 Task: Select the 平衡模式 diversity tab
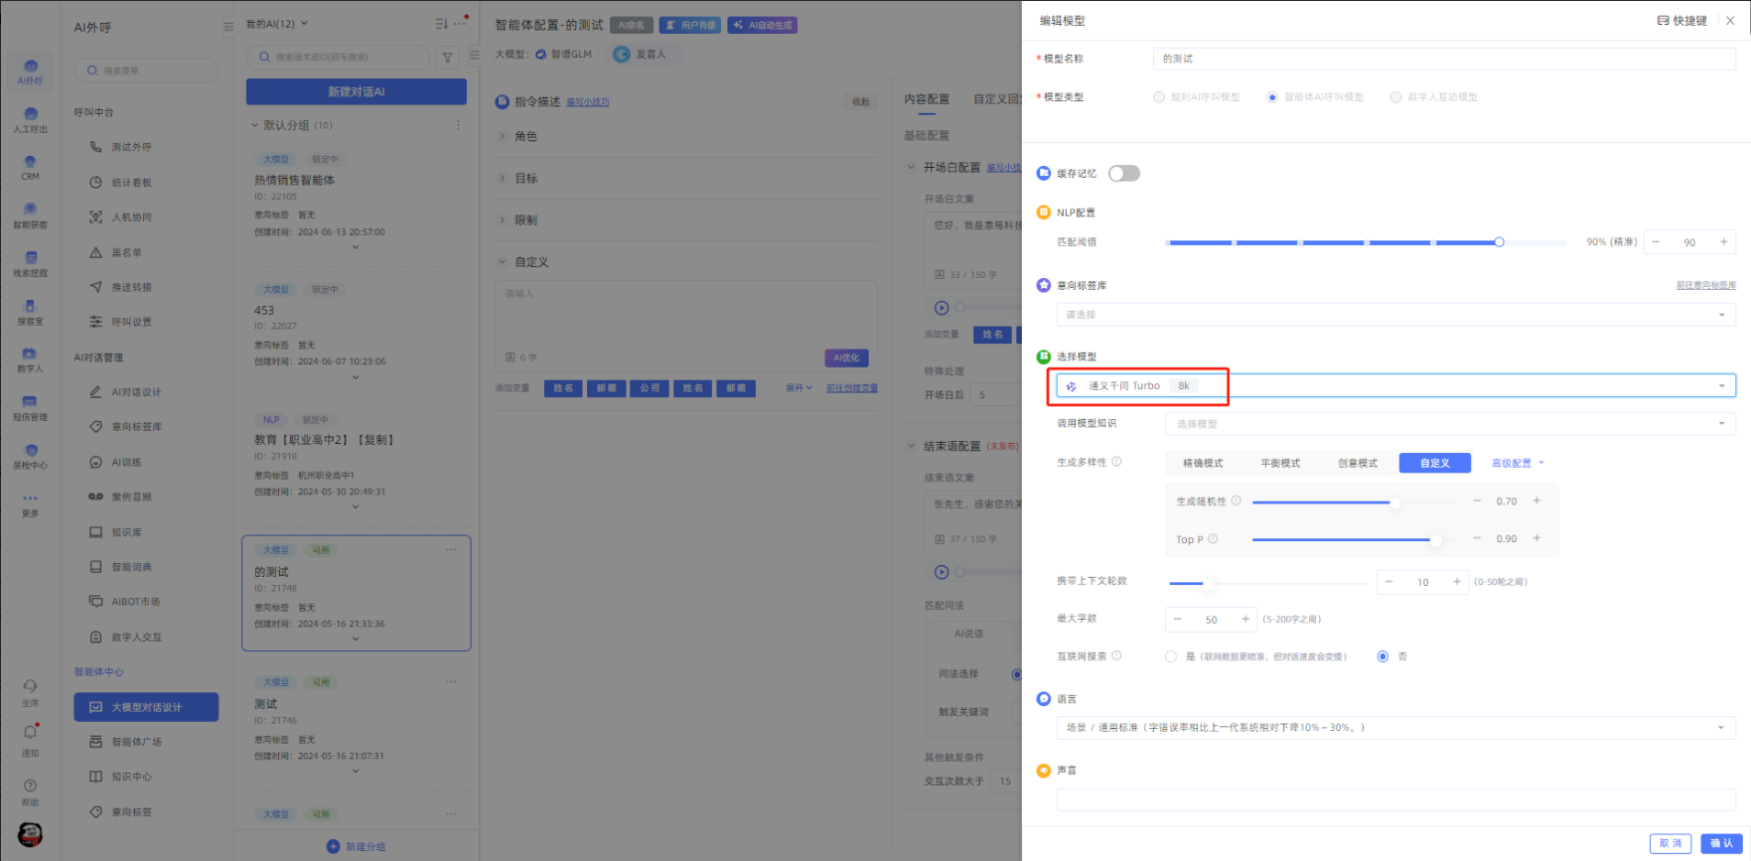1280,463
